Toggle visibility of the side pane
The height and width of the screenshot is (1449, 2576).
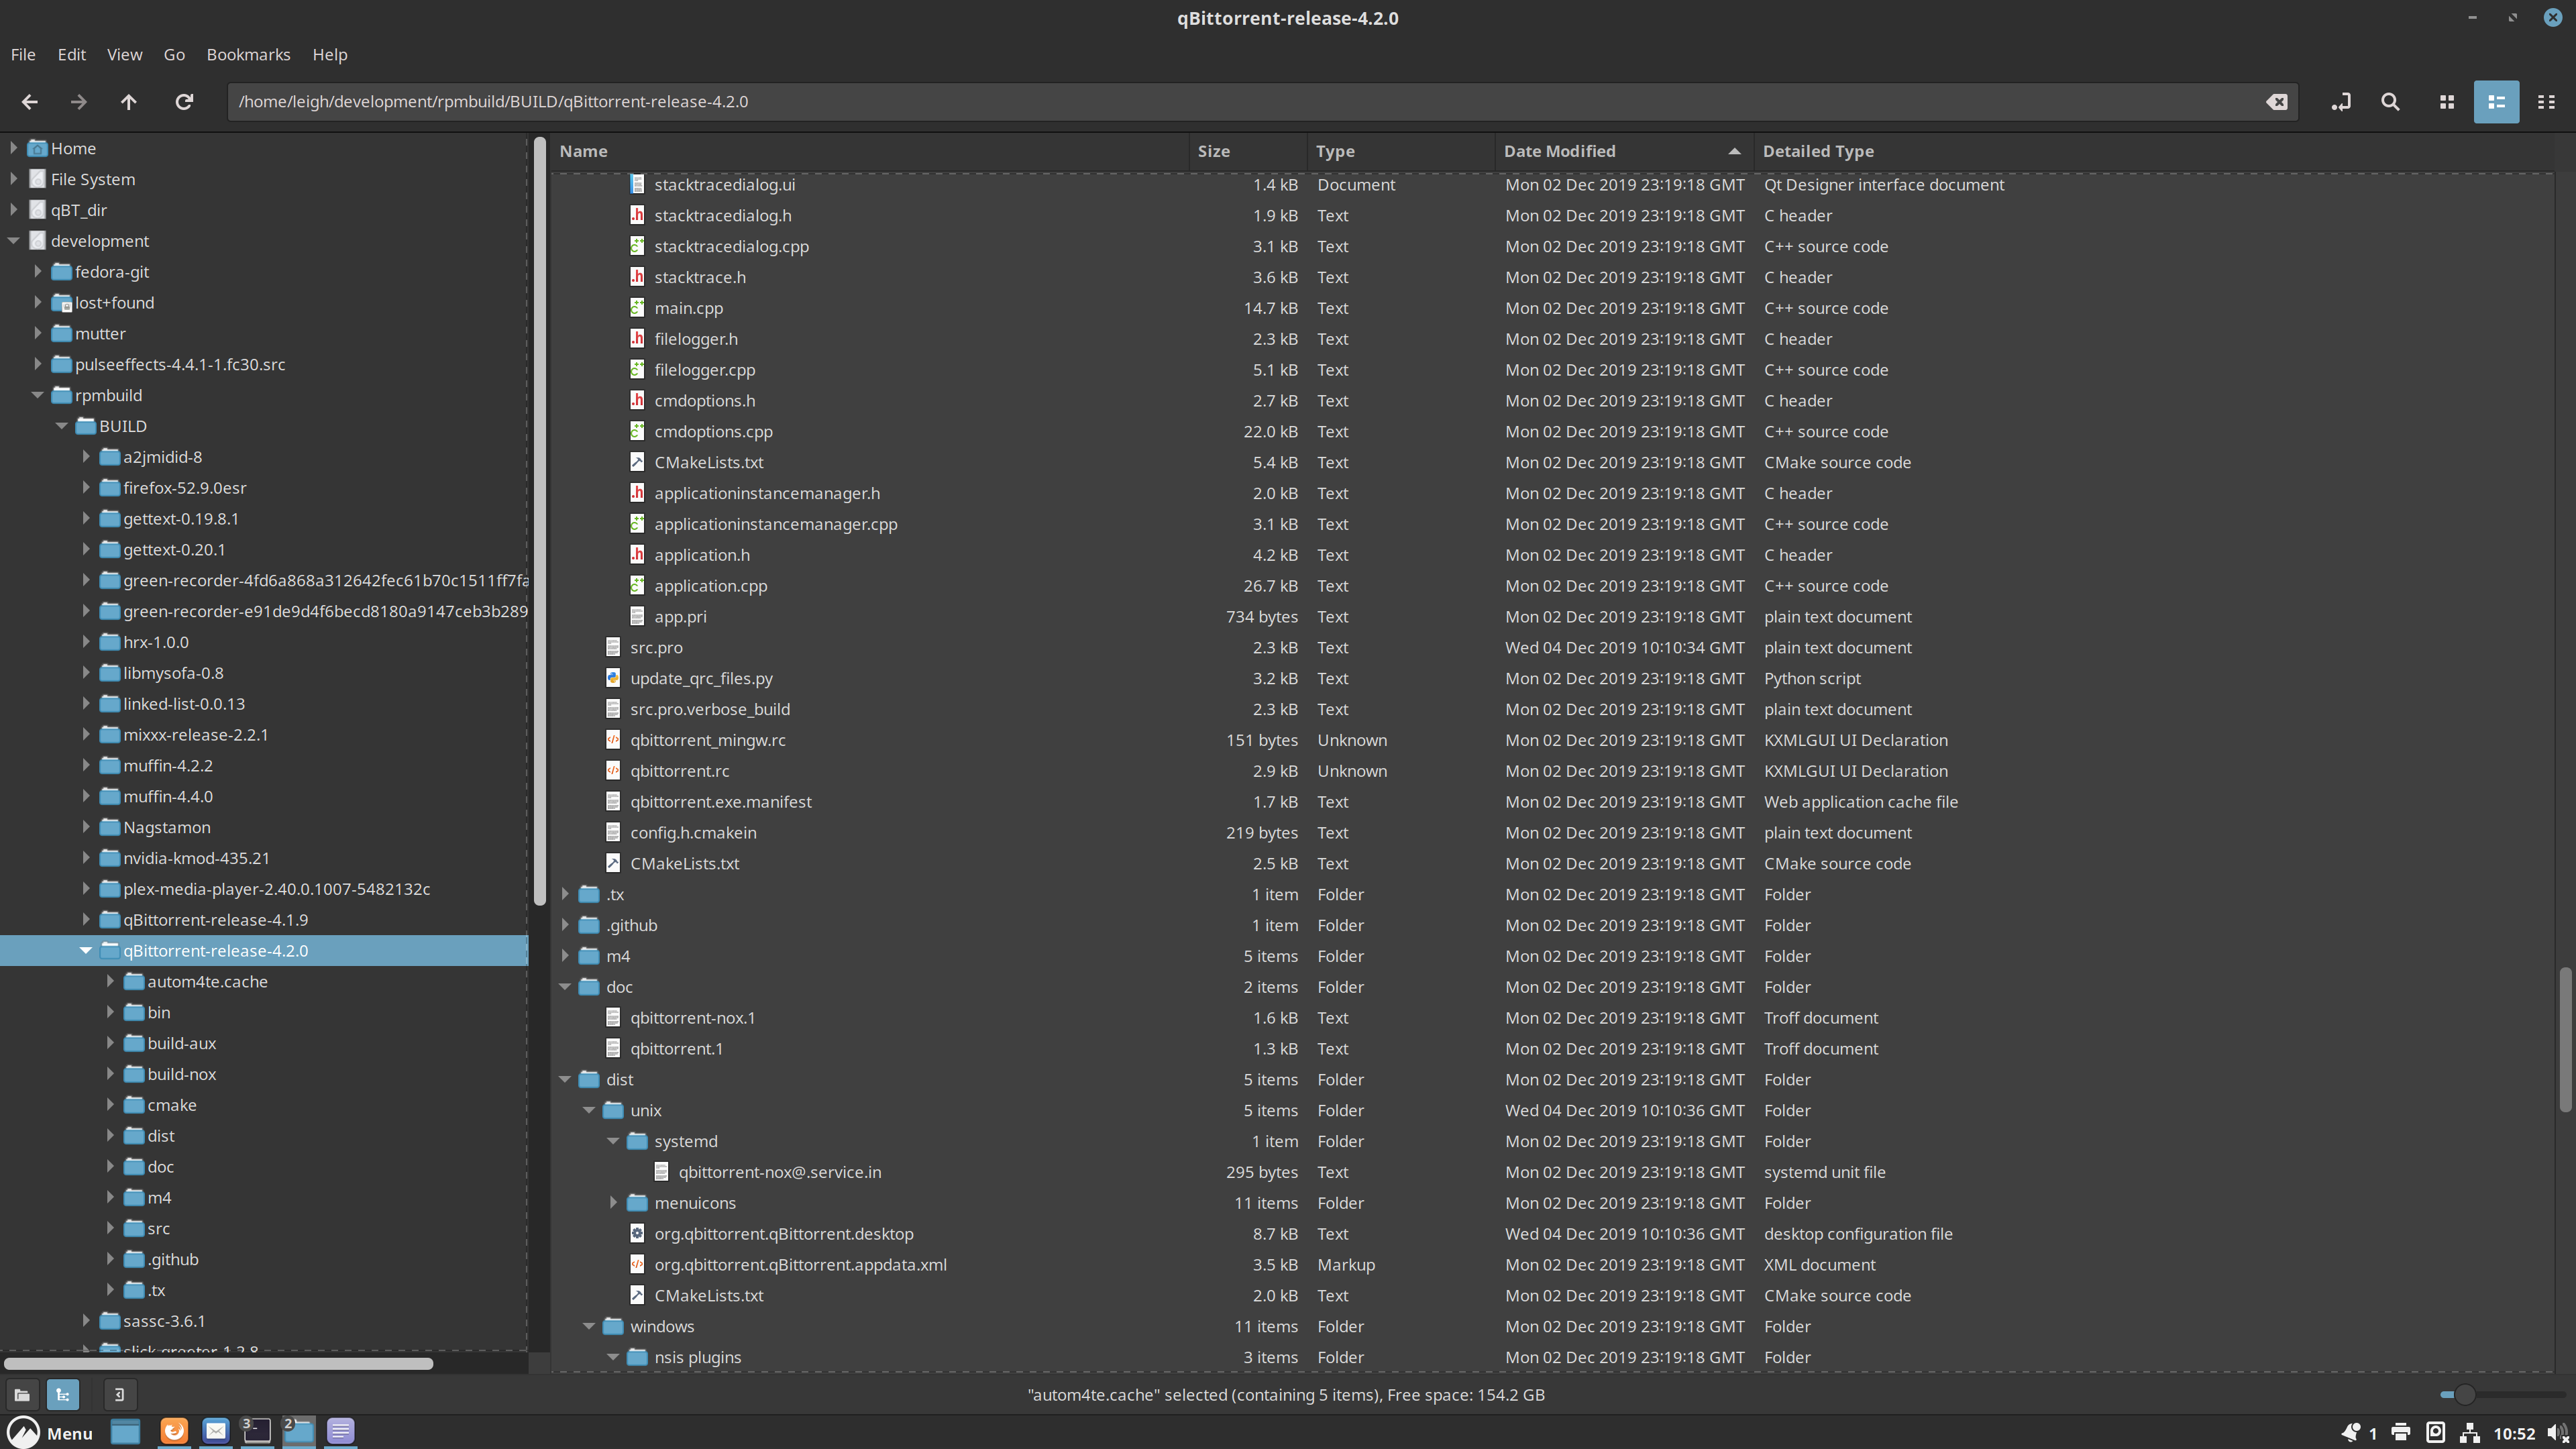119,1394
